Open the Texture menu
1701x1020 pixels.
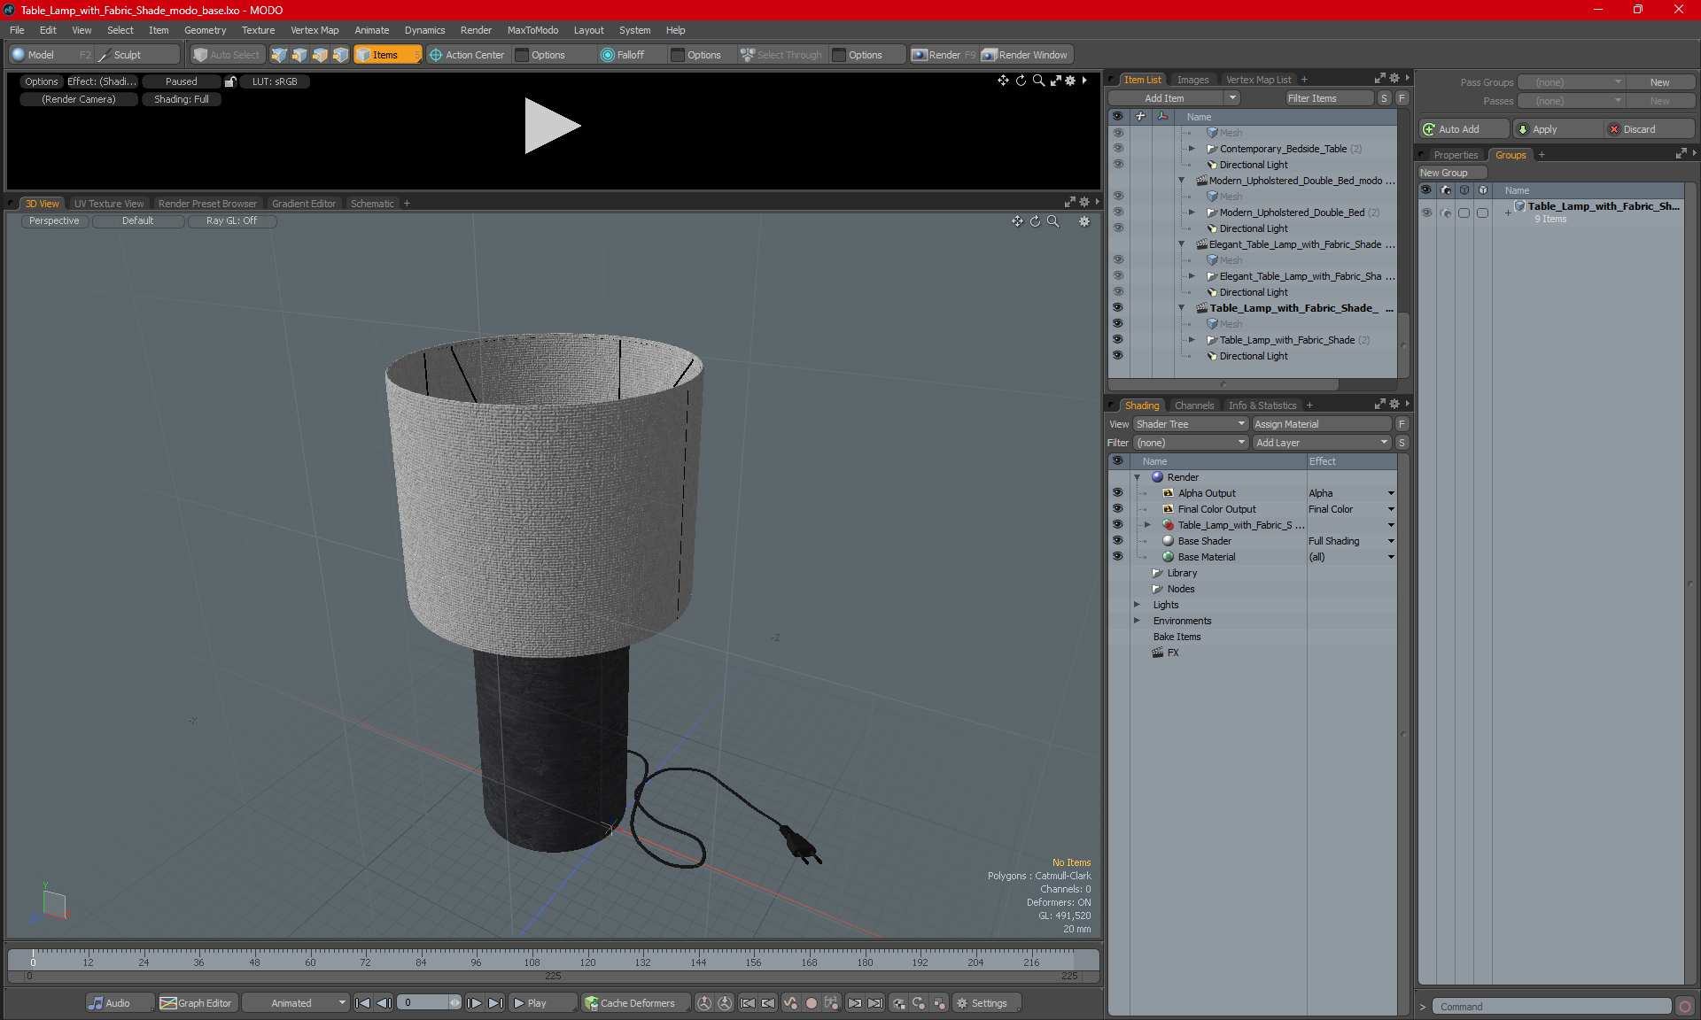tap(258, 30)
